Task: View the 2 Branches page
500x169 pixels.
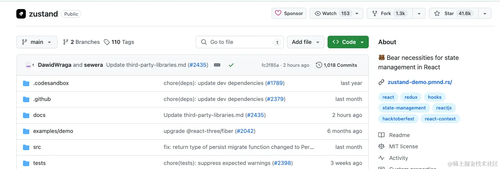Action: click(x=81, y=42)
